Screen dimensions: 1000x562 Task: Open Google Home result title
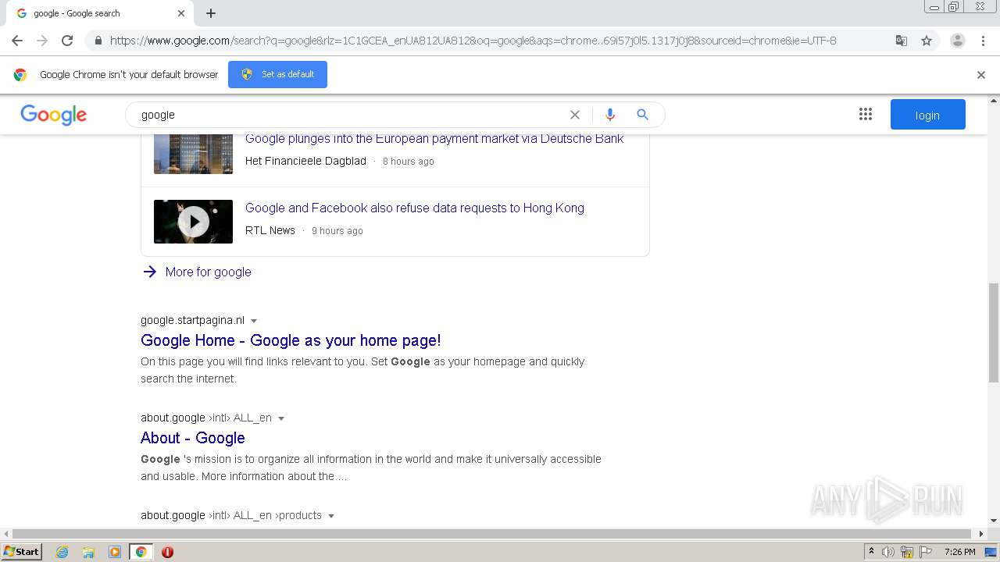click(x=291, y=340)
